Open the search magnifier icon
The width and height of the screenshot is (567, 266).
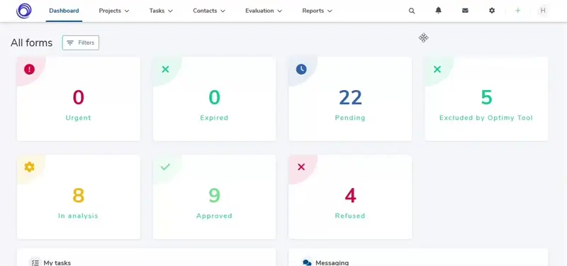[412, 11]
